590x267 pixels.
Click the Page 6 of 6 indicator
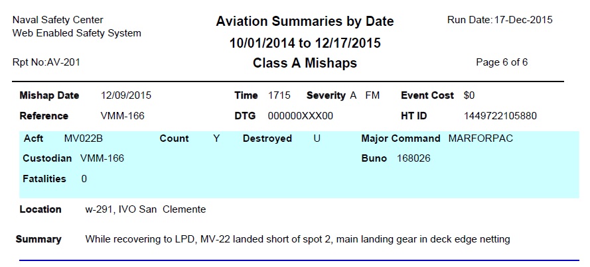(x=502, y=62)
